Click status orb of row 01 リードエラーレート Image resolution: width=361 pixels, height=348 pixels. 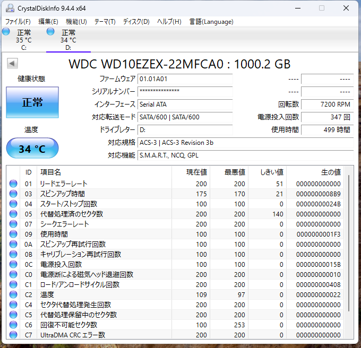[x=13, y=184]
